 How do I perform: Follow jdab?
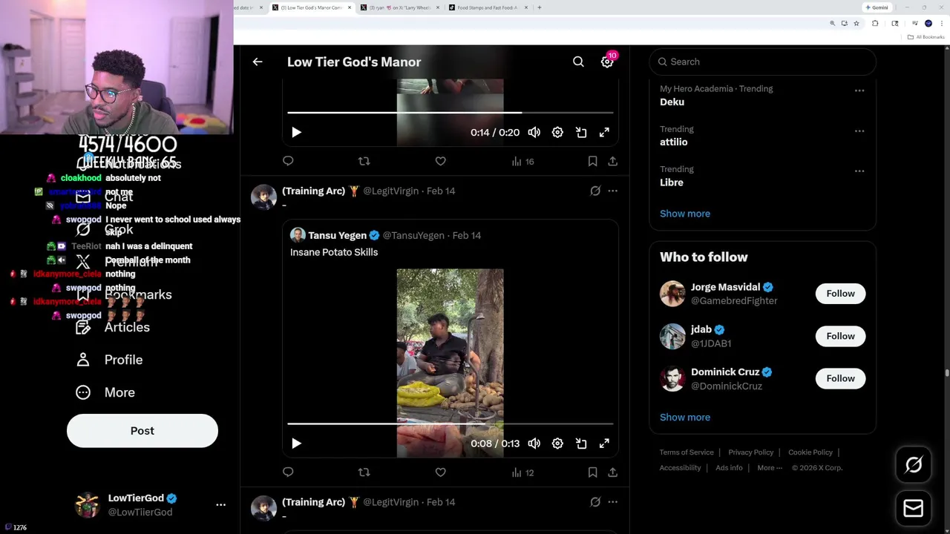click(840, 336)
